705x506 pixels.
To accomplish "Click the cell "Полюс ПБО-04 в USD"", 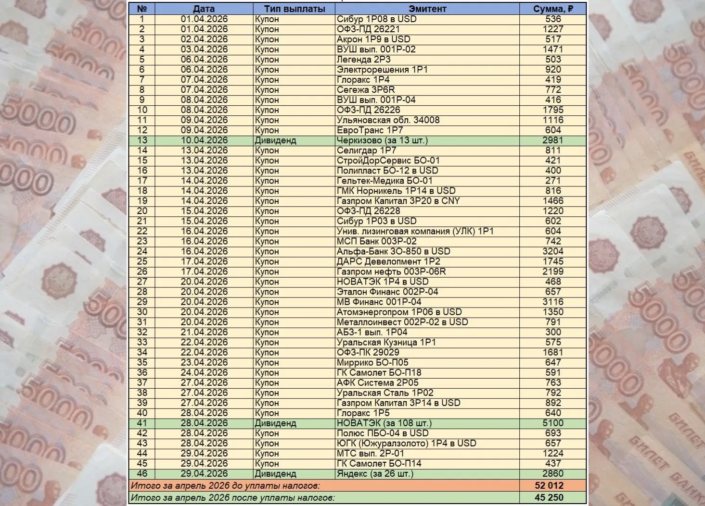I will (x=427, y=433).
